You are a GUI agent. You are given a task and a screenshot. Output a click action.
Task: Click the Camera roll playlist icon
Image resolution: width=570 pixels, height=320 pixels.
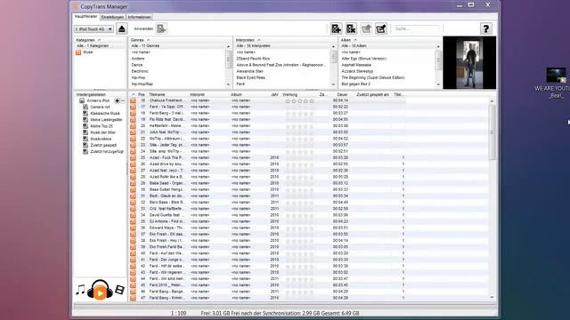point(85,107)
